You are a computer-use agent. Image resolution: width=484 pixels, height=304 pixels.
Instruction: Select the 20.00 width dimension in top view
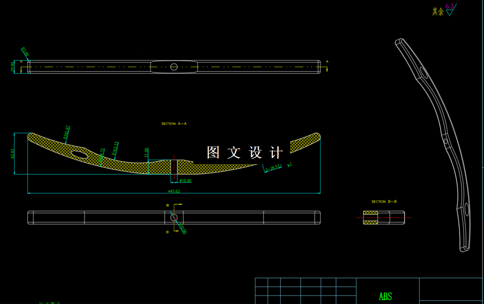pyautogui.click(x=13, y=67)
